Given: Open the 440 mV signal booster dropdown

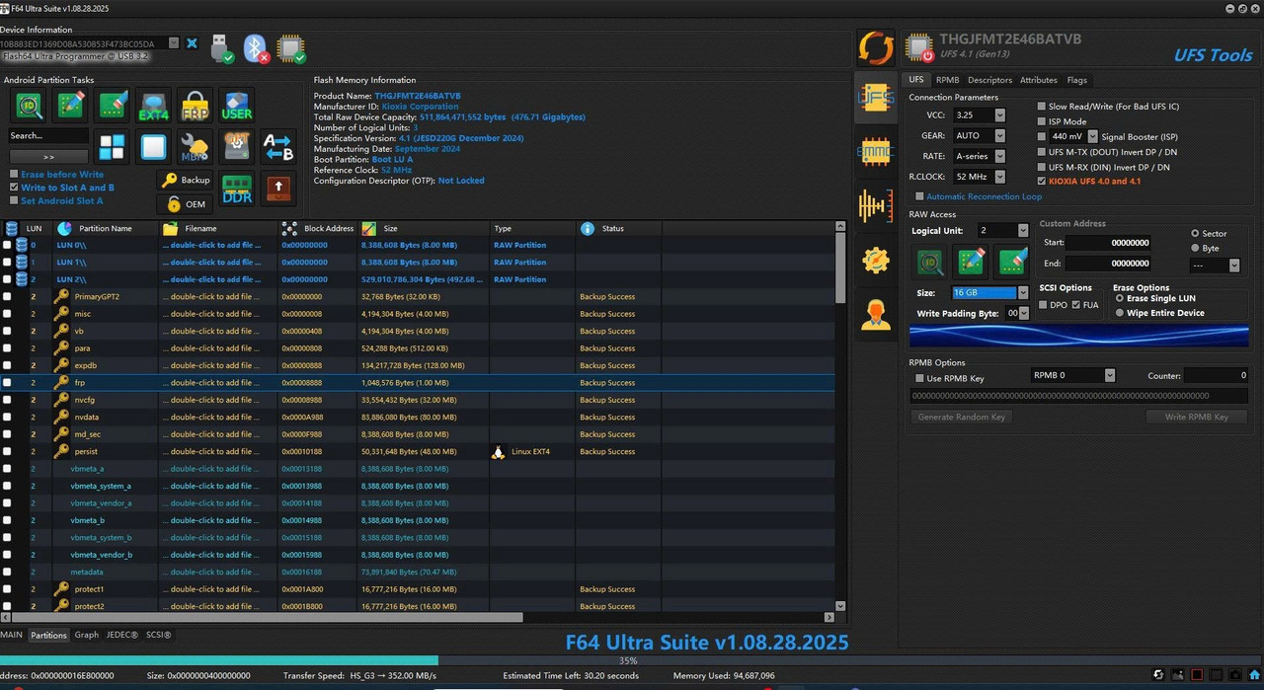Looking at the screenshot, I should [1092, 136].
